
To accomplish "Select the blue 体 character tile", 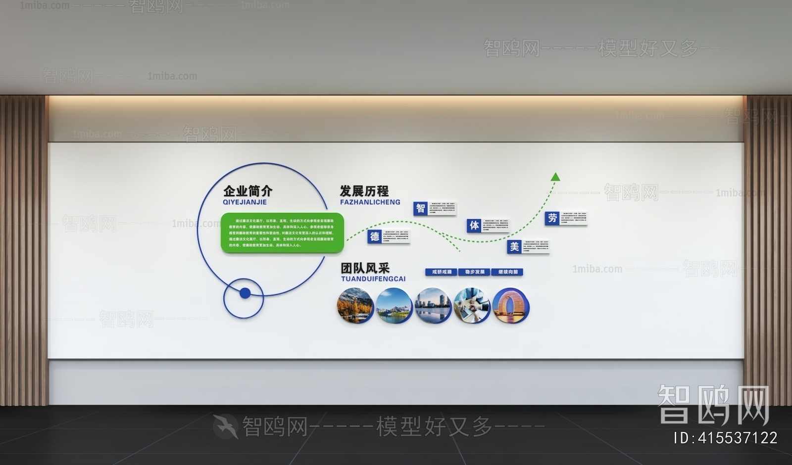I will [474, 226].
